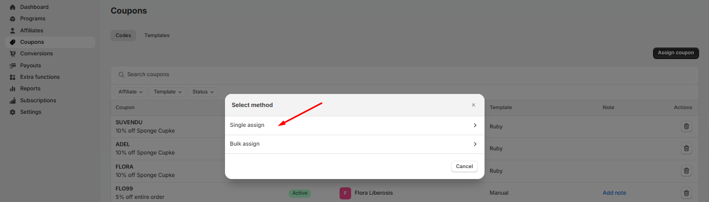This screenshot has height=202, width=709.
Task: Open the Affiliates person icon
Action: point(13,30)
